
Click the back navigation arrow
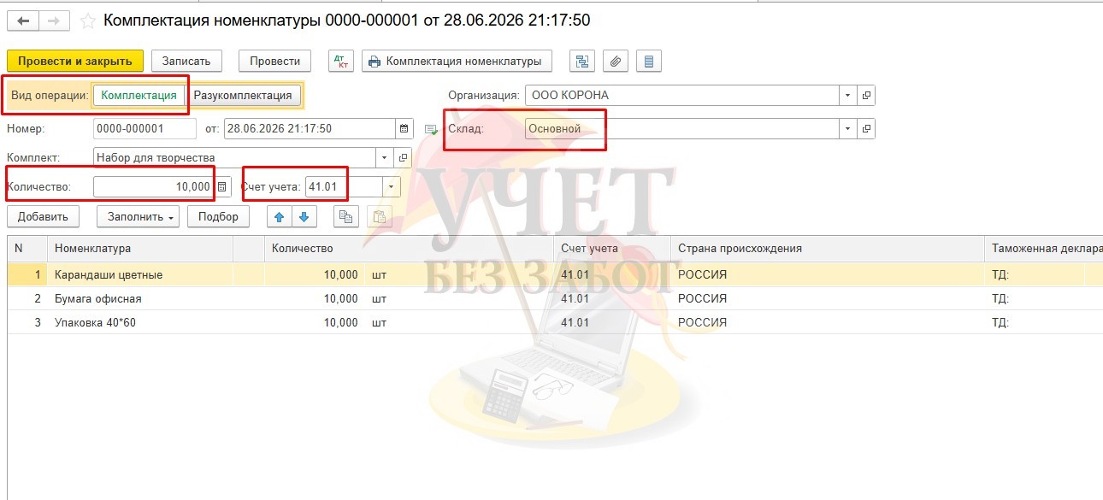pyautogui.click(x=22, y=20)
